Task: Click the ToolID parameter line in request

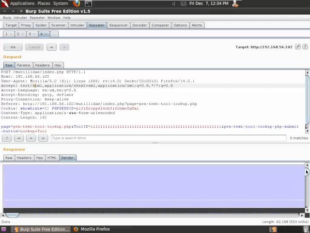Action: 150,127
